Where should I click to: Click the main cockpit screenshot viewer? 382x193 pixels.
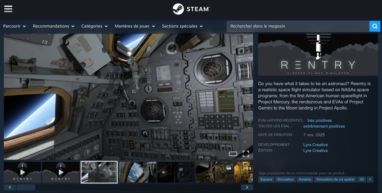click(x=128, y=97)
